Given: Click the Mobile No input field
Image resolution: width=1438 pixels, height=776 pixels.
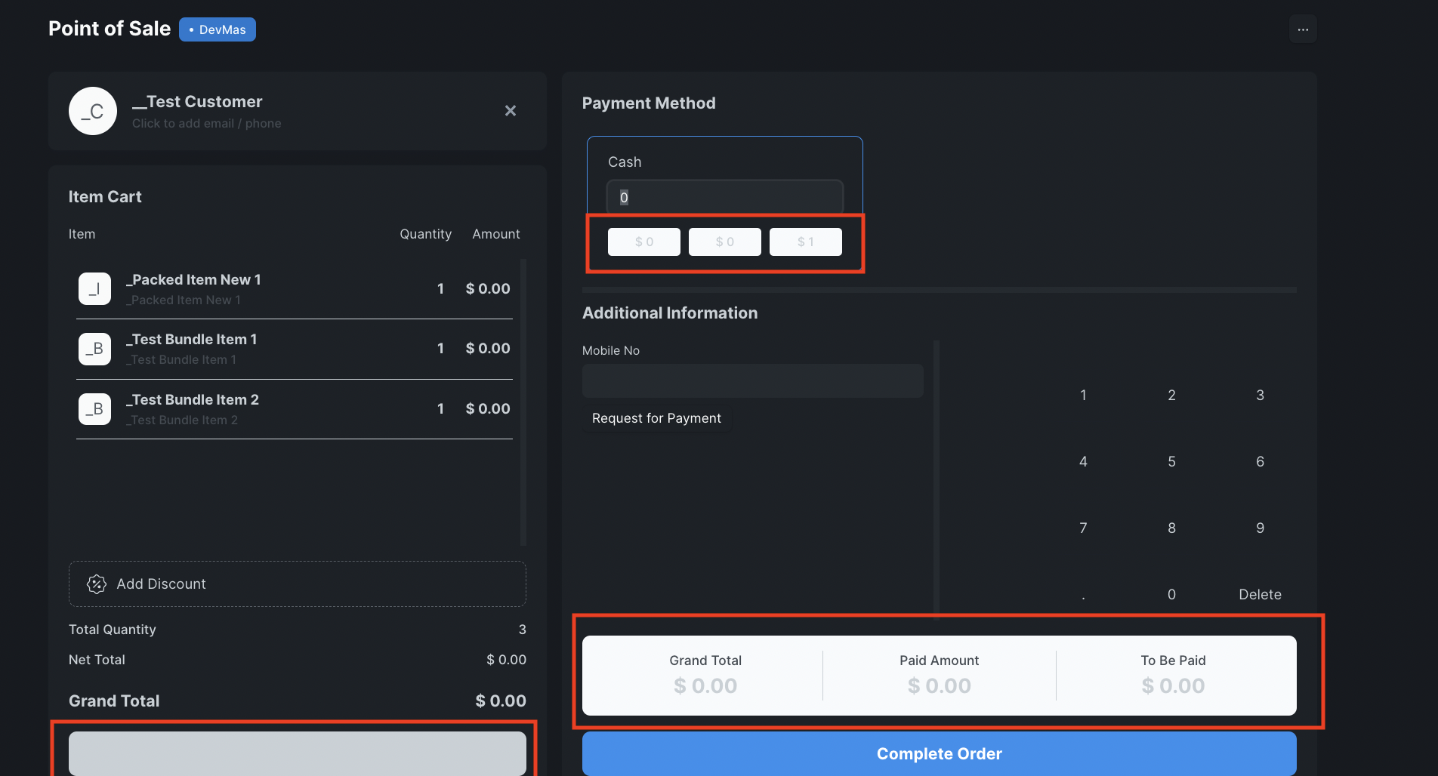Looking at the screenshot, I should pos(752,380).
